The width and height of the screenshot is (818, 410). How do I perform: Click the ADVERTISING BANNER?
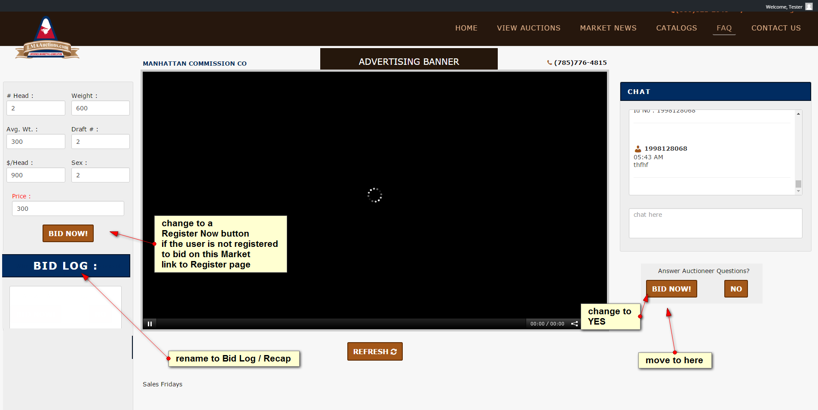pyautogui.click(x=409, y=59)
